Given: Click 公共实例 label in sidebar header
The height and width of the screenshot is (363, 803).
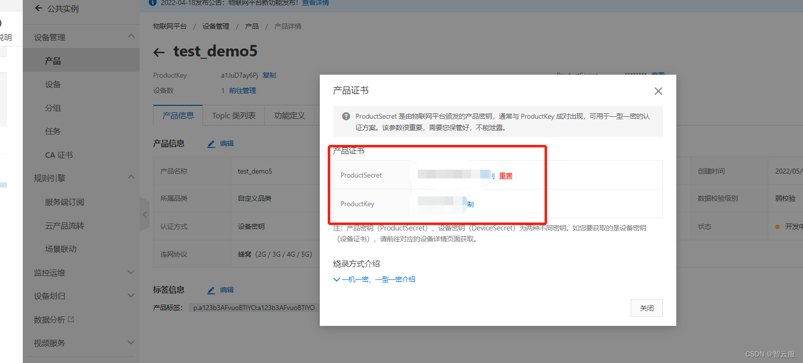Looking at the screenshot, I should coord(63,8).
